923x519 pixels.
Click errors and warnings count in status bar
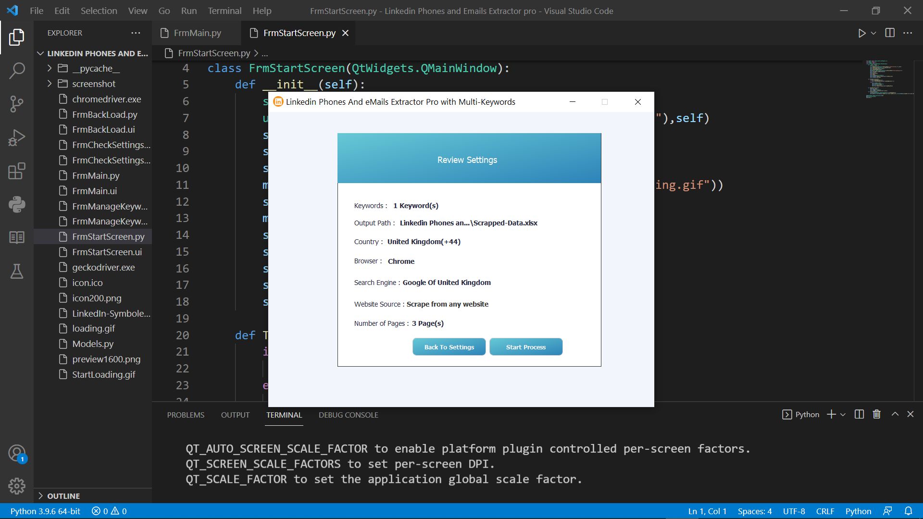109,511
